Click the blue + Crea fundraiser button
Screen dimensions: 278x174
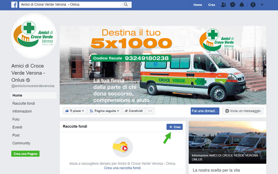pyautogui.click(x=175, y=127)
